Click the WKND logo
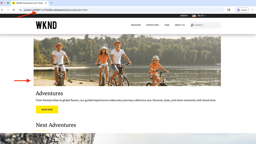 (46, 25)
